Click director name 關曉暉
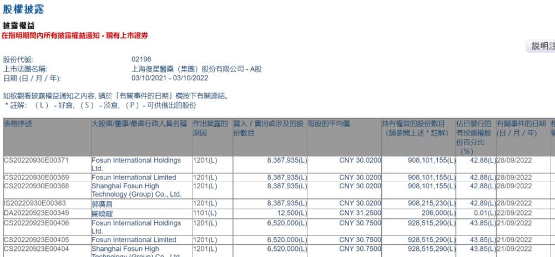This screenshot has width=555, height=257. pos(103,213)
